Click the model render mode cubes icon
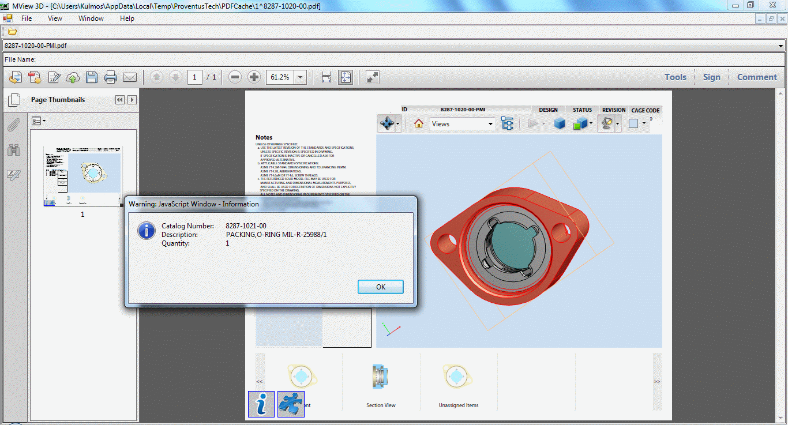The width and height of the screenshot is (788, 425). point(580,123)
